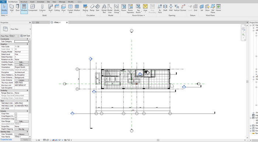The image size is (258, 142).
Task: Click the View Range Edit button
Action: 21,121
